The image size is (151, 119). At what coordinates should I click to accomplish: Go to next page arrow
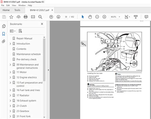[58, 17]
